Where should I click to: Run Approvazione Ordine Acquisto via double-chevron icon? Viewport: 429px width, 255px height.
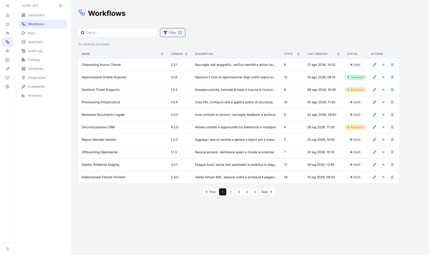(x=383, y=77)
